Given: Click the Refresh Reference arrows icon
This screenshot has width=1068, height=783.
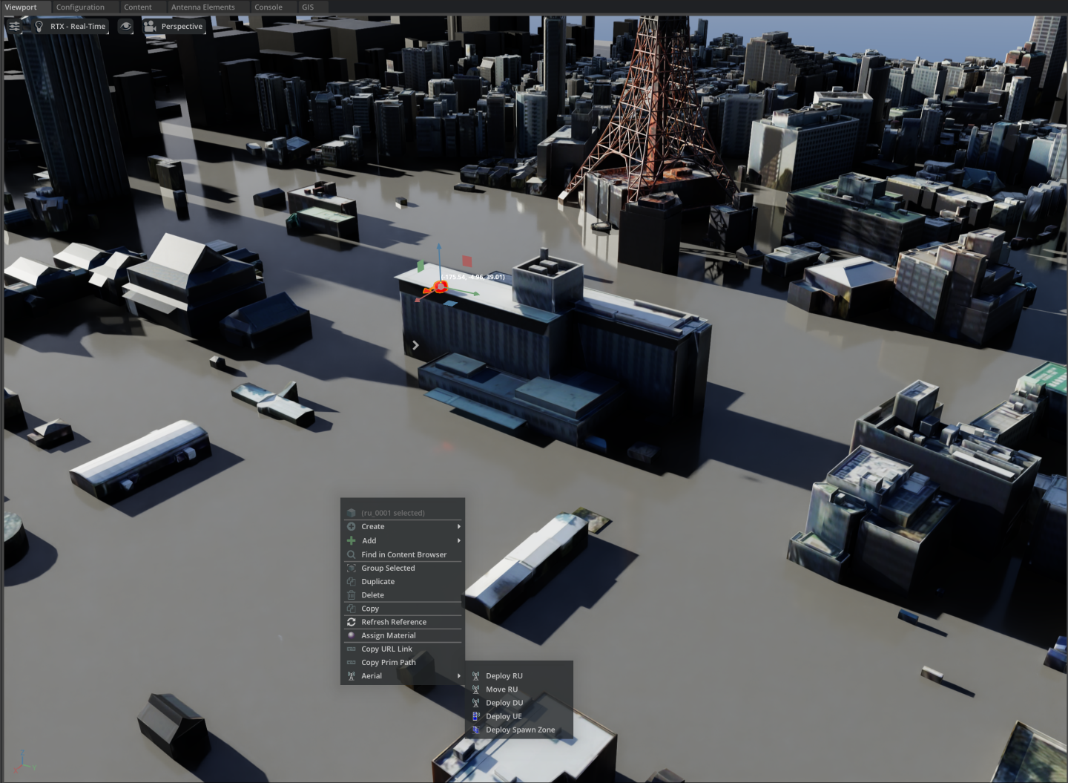Looking at the screenshot, I should point(352,622).
